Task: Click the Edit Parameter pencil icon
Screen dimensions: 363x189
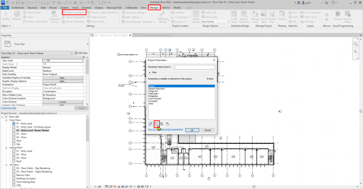Action: 150,124
